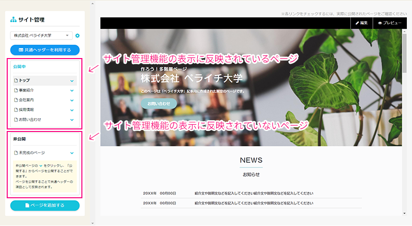Expand the chevron for トップ page
The image size is (412, 226).
pos(72,81)
